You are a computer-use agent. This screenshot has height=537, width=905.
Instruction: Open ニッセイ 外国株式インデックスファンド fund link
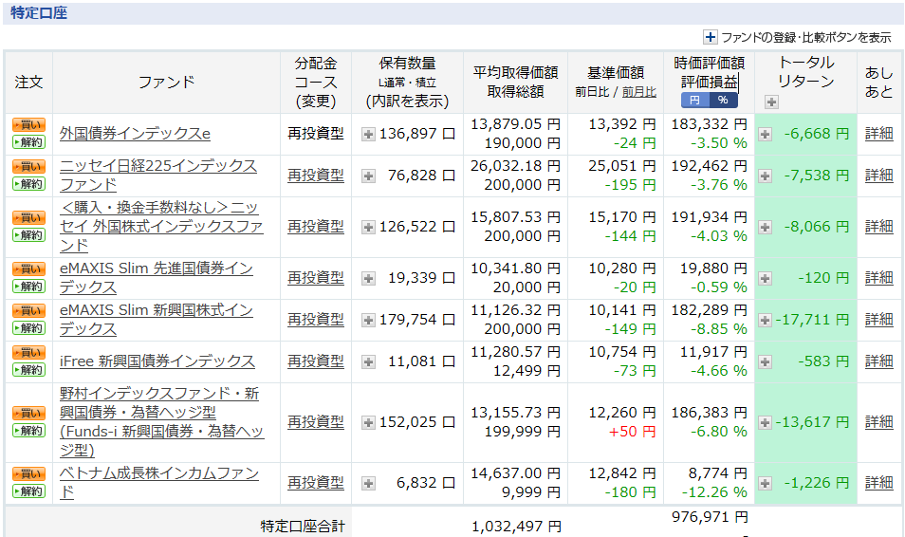click(x=161, y=227)
